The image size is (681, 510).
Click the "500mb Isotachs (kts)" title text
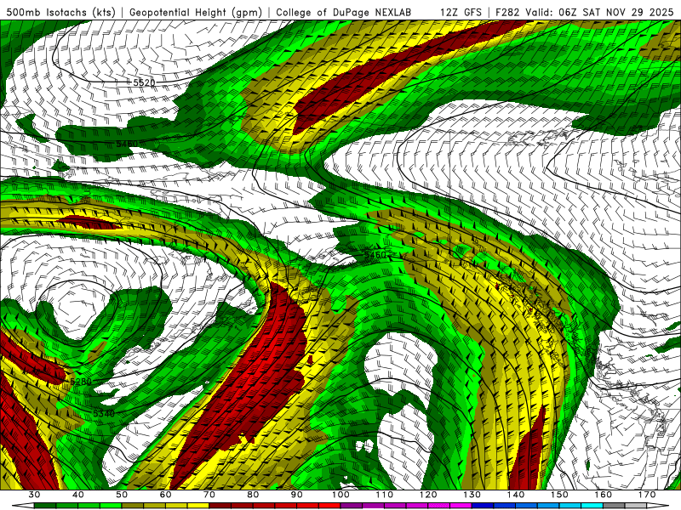(x=61, y=12)
